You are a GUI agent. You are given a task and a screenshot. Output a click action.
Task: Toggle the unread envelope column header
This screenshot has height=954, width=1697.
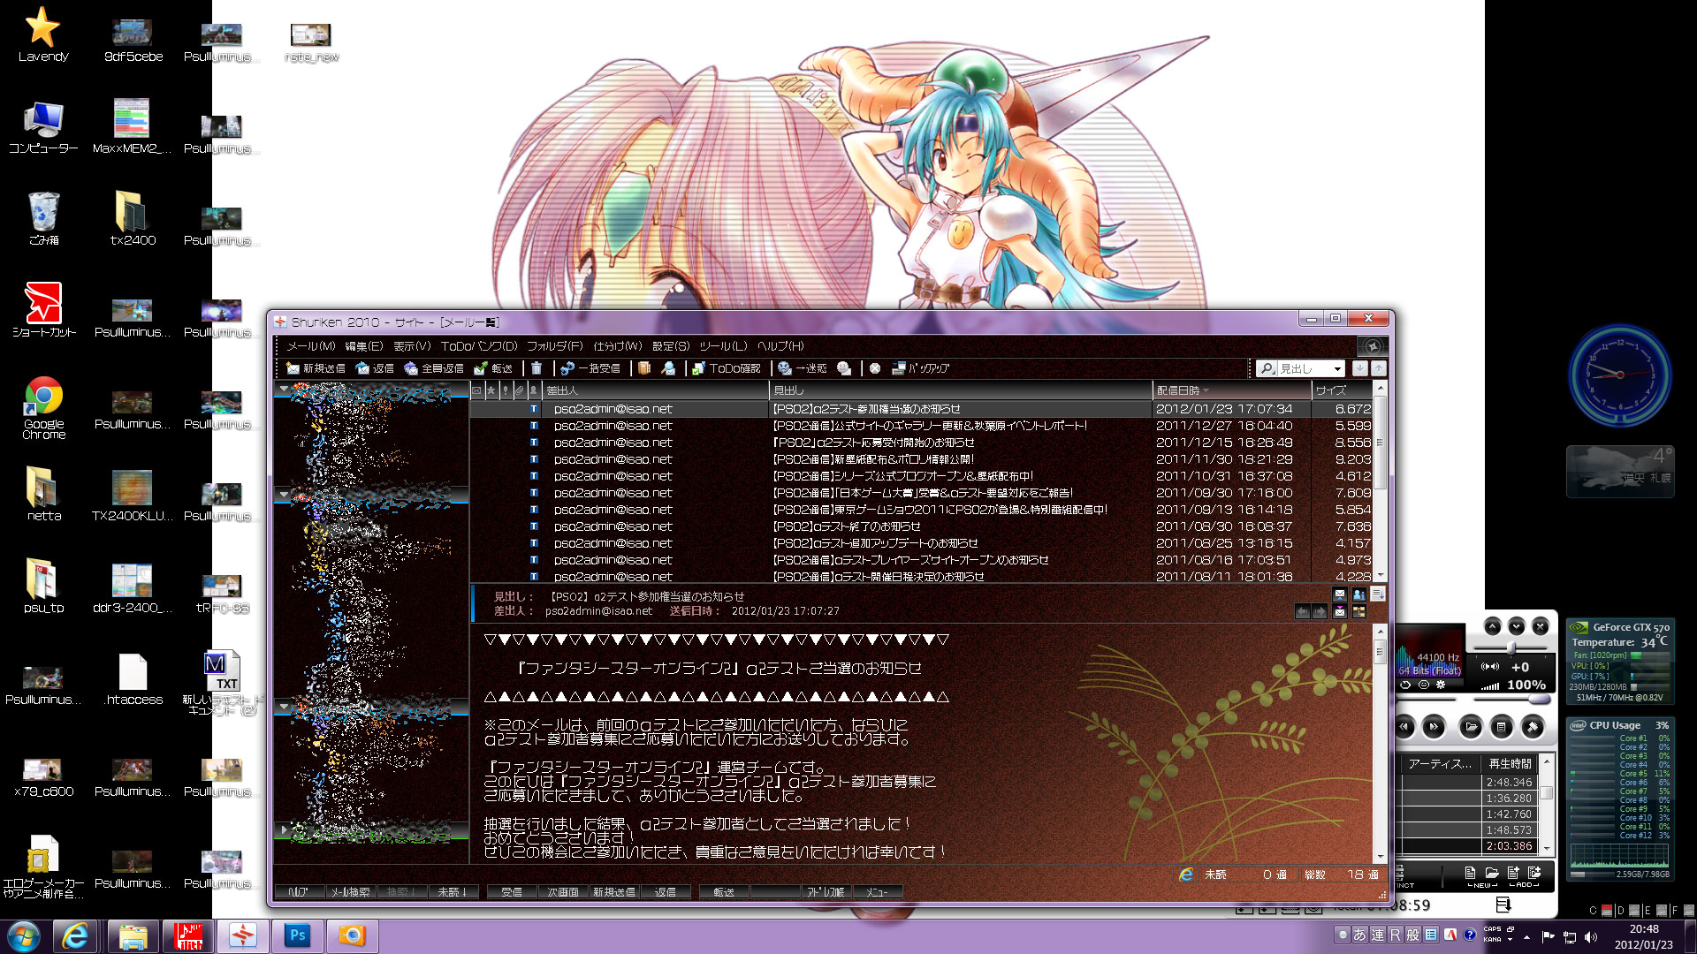pos(477,390)
